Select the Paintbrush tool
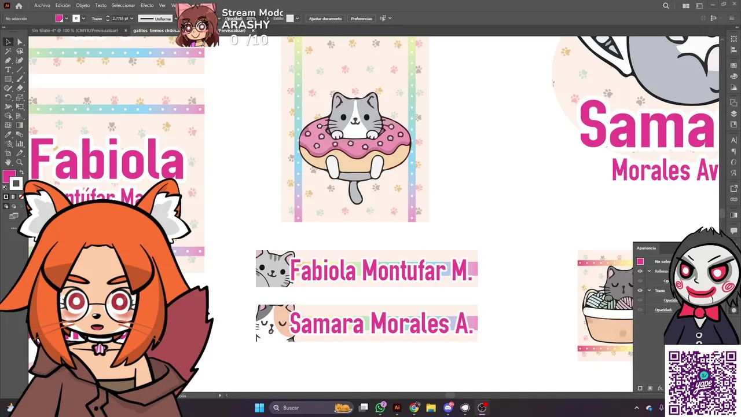The image size is (741, 417). point(20,79)
